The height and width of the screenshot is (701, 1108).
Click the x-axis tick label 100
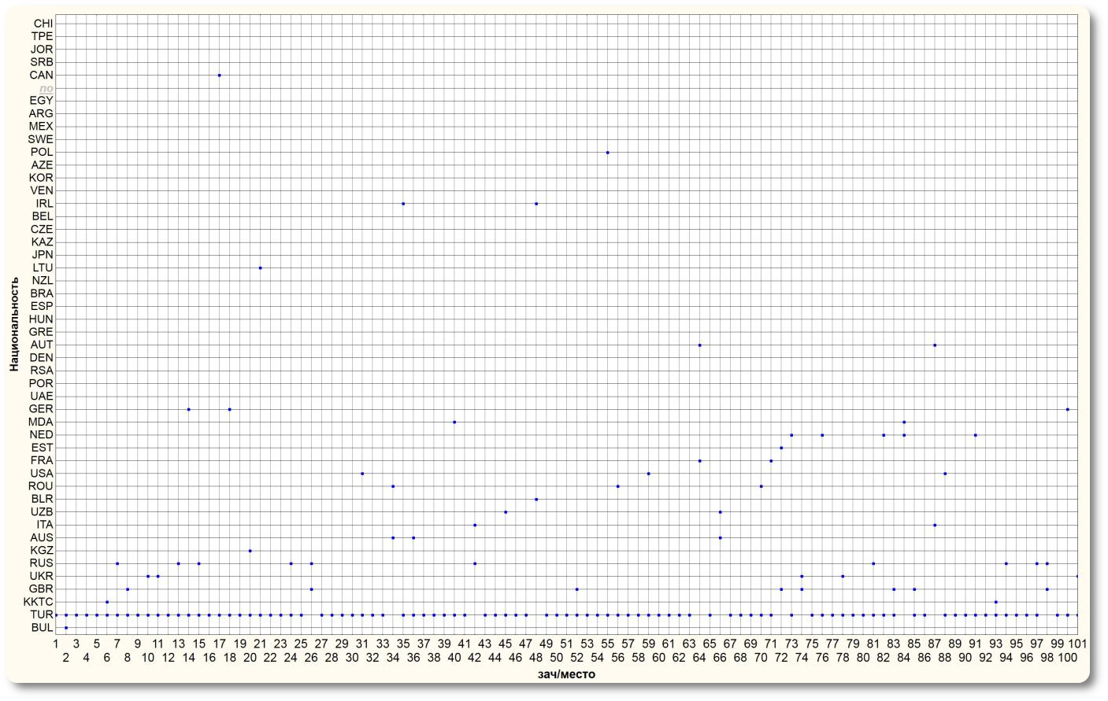point(1067,657)
